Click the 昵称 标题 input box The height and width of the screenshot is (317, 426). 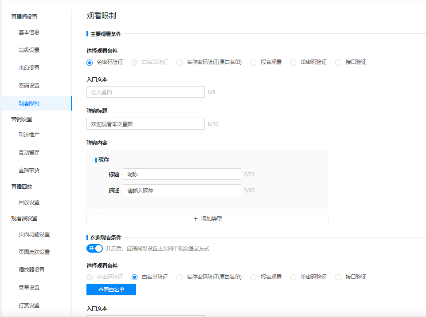[x=182, y=174]
